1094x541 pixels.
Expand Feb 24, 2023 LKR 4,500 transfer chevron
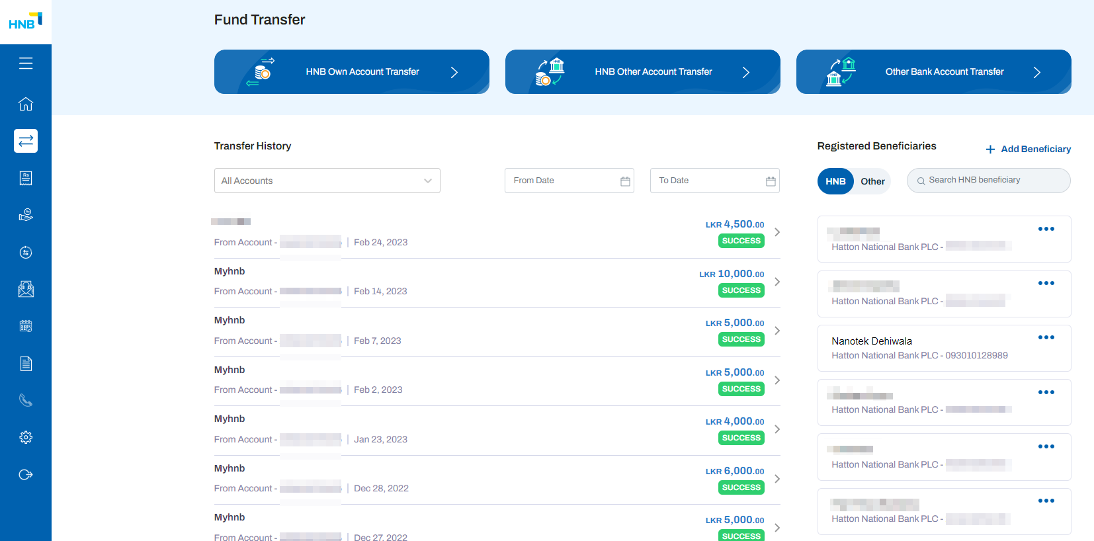tap(777, 232)
